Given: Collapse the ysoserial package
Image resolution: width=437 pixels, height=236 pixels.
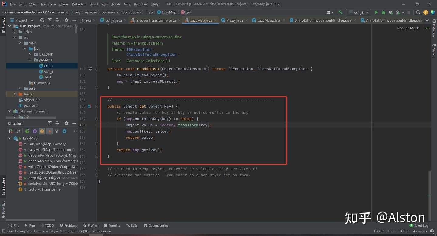Looking at the screenshot, I should (x=30, y=60).
